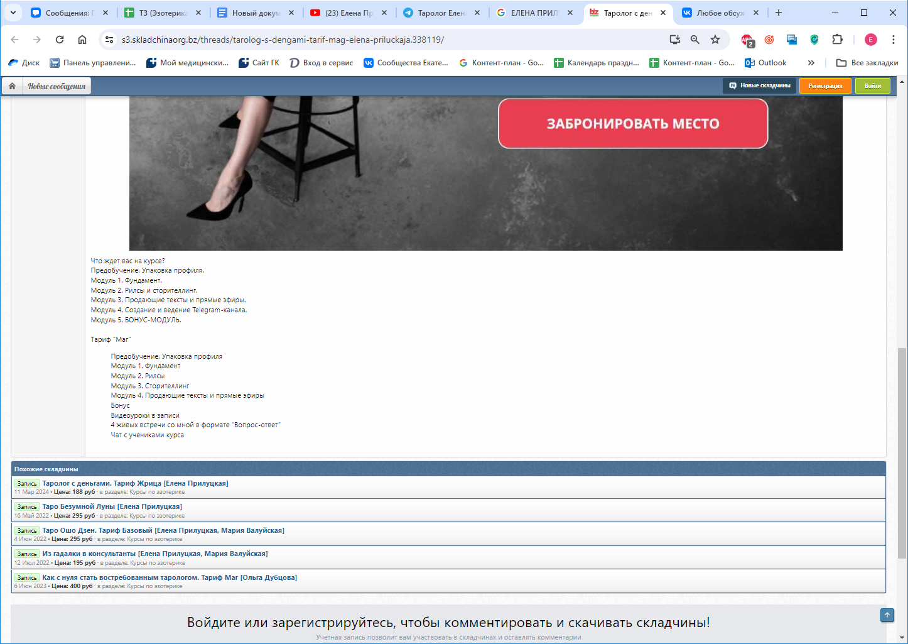Go forward one page in the browser
The image size is (908, 644).
(37, 40)
